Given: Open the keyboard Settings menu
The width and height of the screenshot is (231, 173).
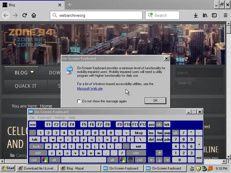Looking at the screenshot, I should point(60,118).
